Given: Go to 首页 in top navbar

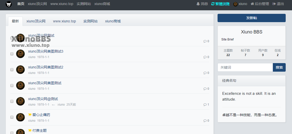Looking at the screenshot, I should [21, 4].
